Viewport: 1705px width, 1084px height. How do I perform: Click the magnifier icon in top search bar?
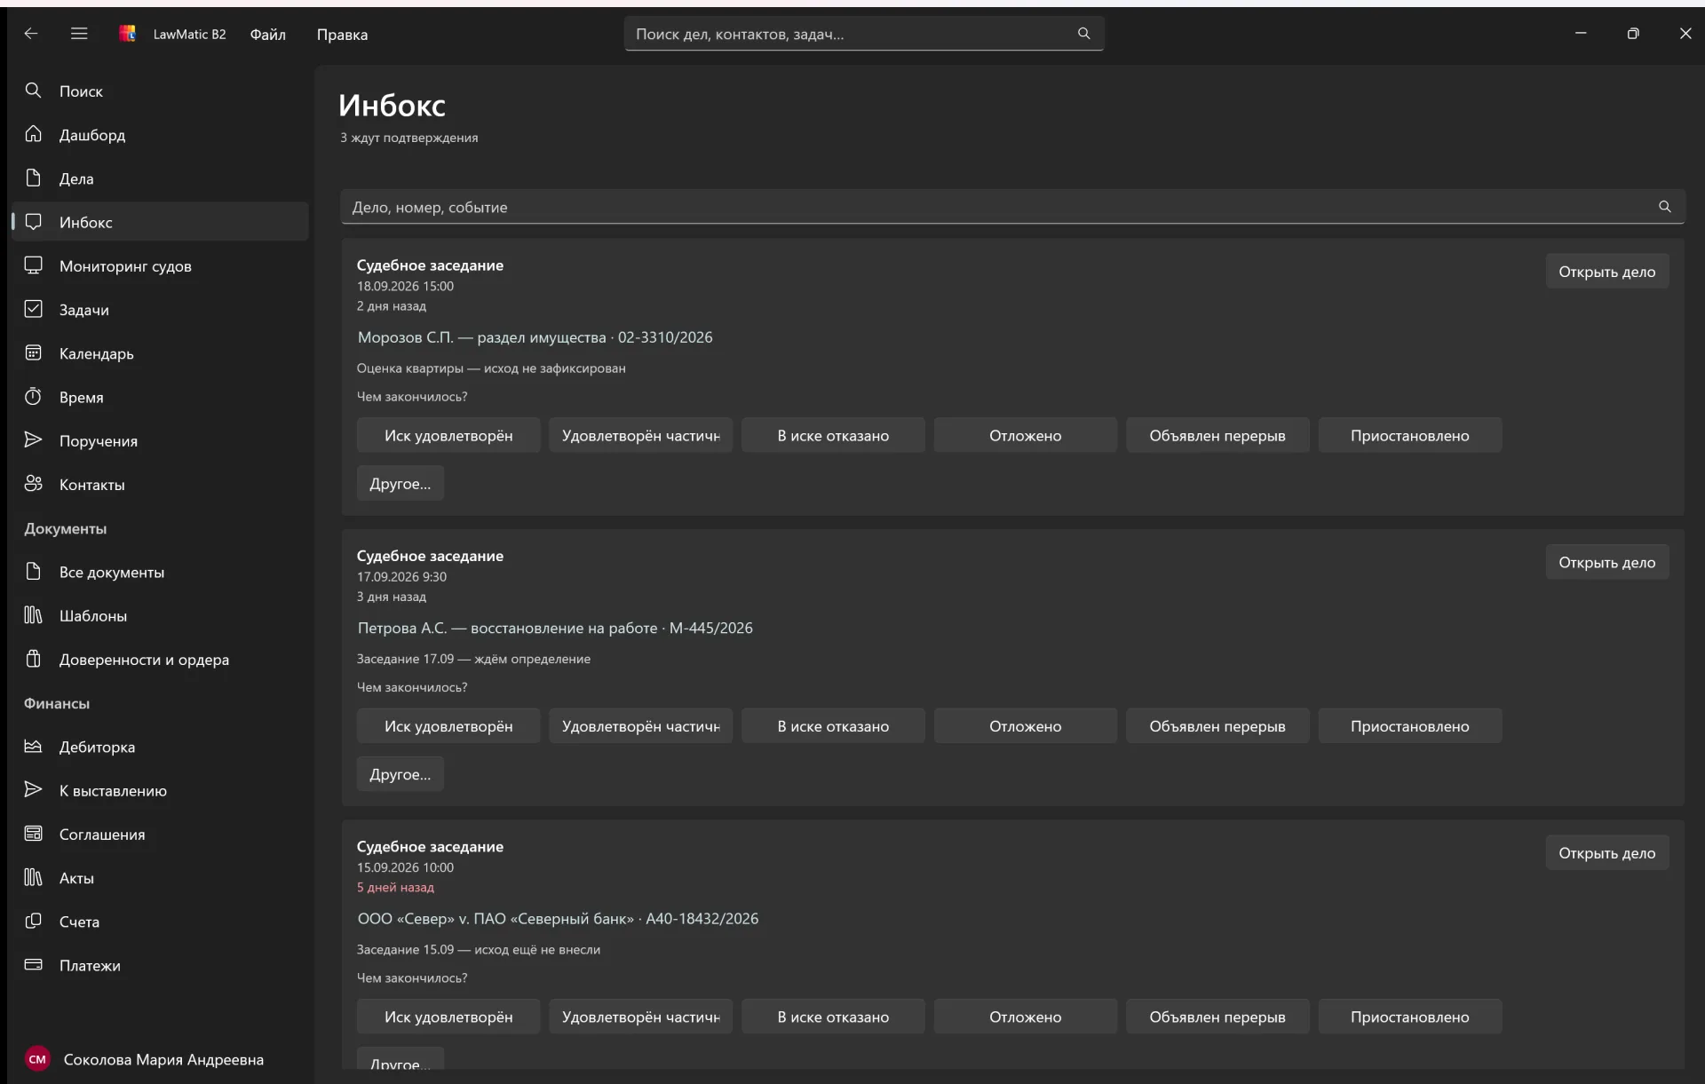pyautogui.click(x=1083, y=34)
